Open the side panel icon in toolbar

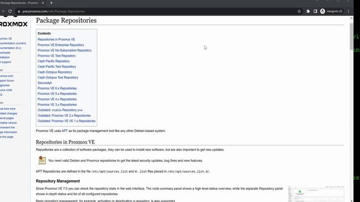(x=315, y=11)
